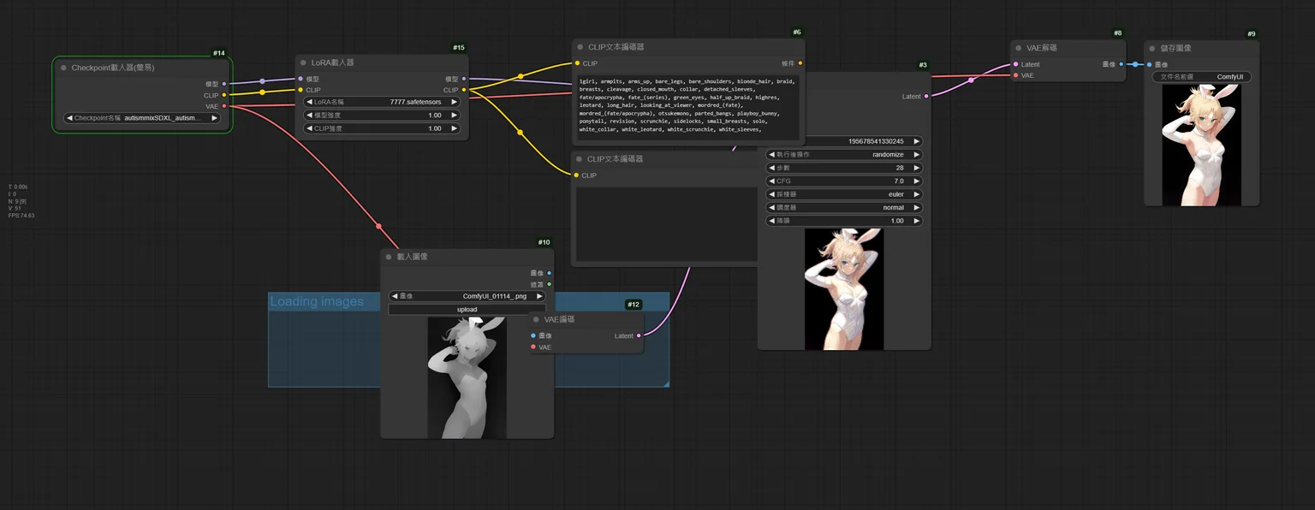The width and height of the screenshot is (1315, 510).
Task: Open the 執行後操作 randomize selector
Action: click(x=844, y=155)
